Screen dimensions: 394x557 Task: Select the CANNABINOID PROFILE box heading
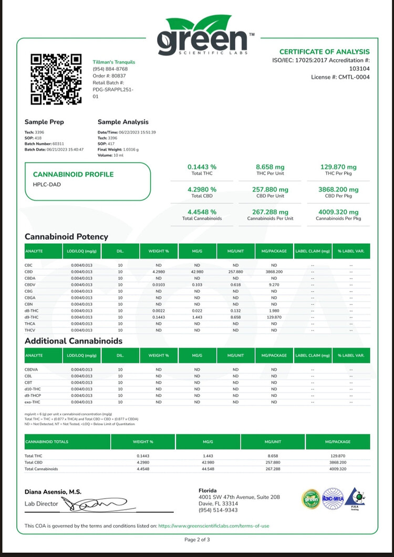73,174
